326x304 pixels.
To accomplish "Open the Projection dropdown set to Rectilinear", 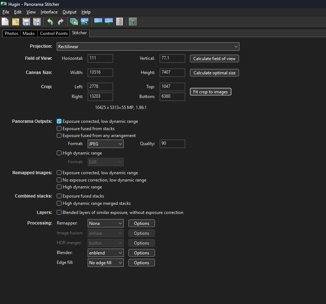I will tap(148, 46).
